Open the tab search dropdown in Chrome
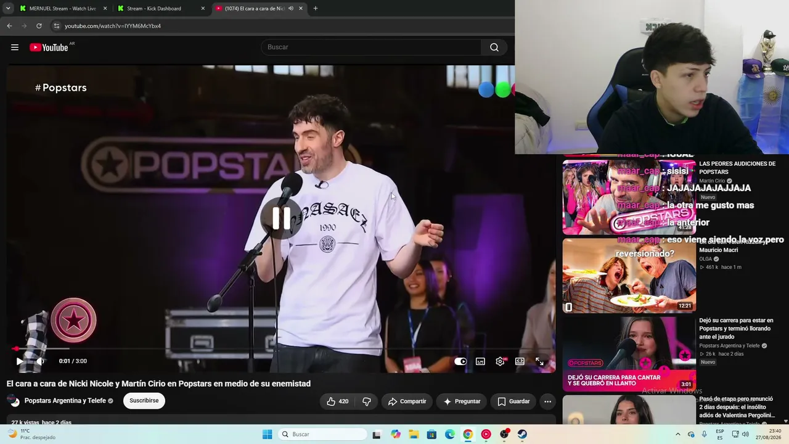The image size is (789, 444). pos(8,9)
